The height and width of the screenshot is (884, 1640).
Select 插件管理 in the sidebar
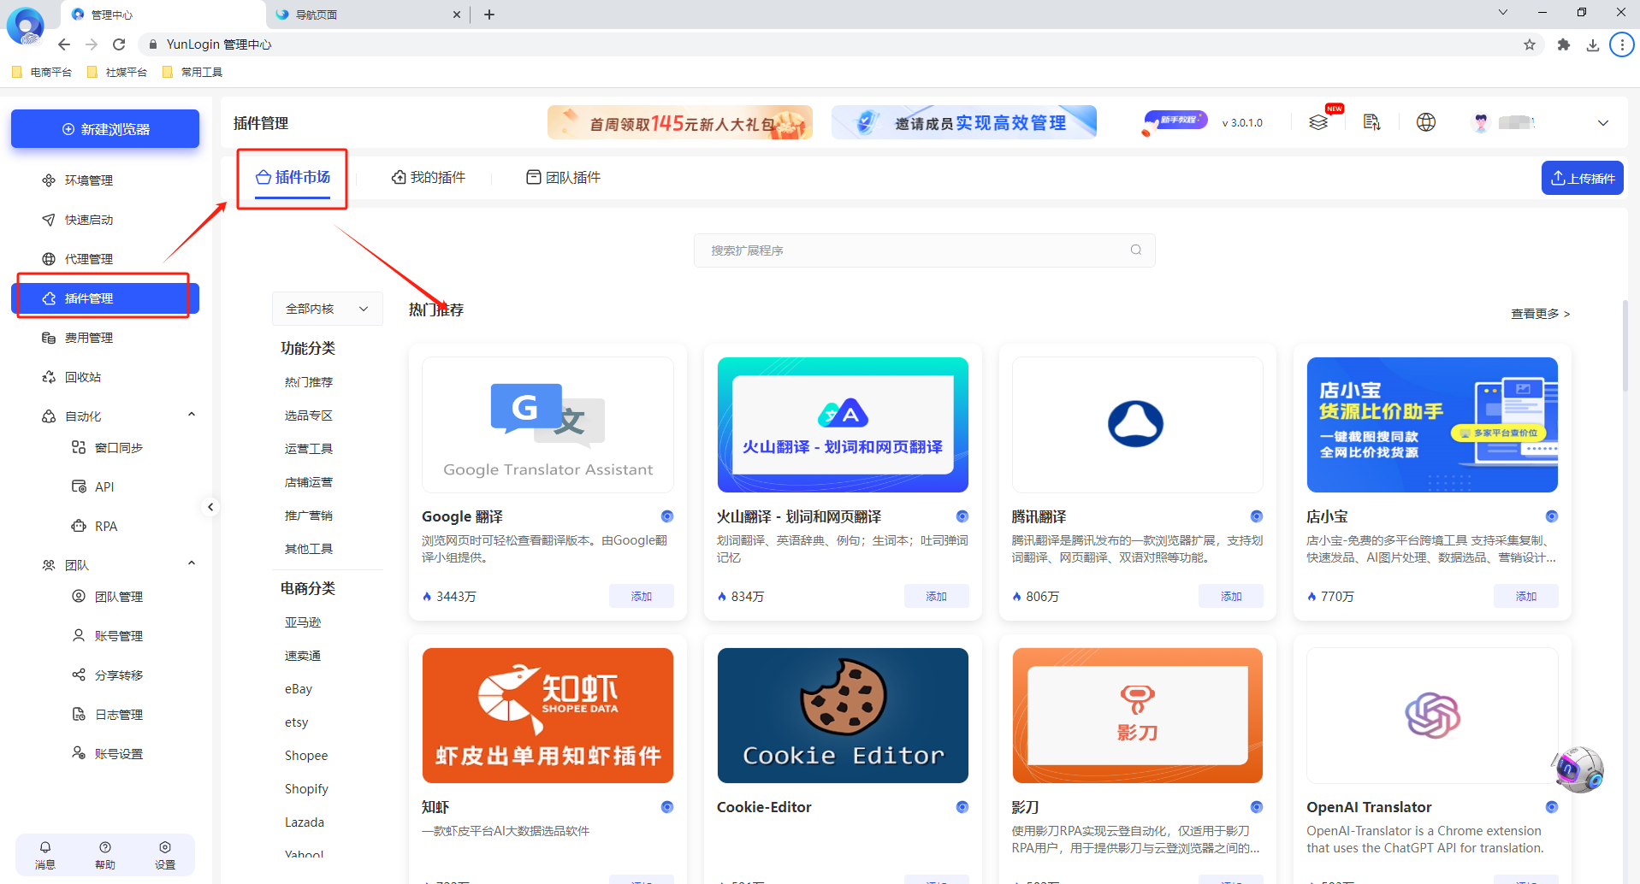click(105, 298)
